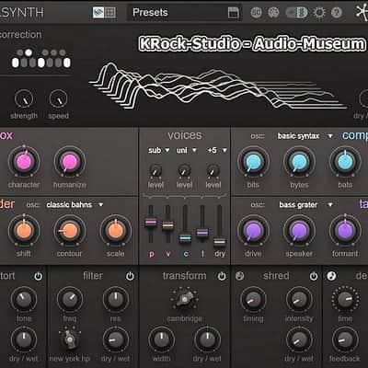This screenshot has width=368, height=368.
Task: Click the dry / wet knob beside width
Action: pos(207,339)
